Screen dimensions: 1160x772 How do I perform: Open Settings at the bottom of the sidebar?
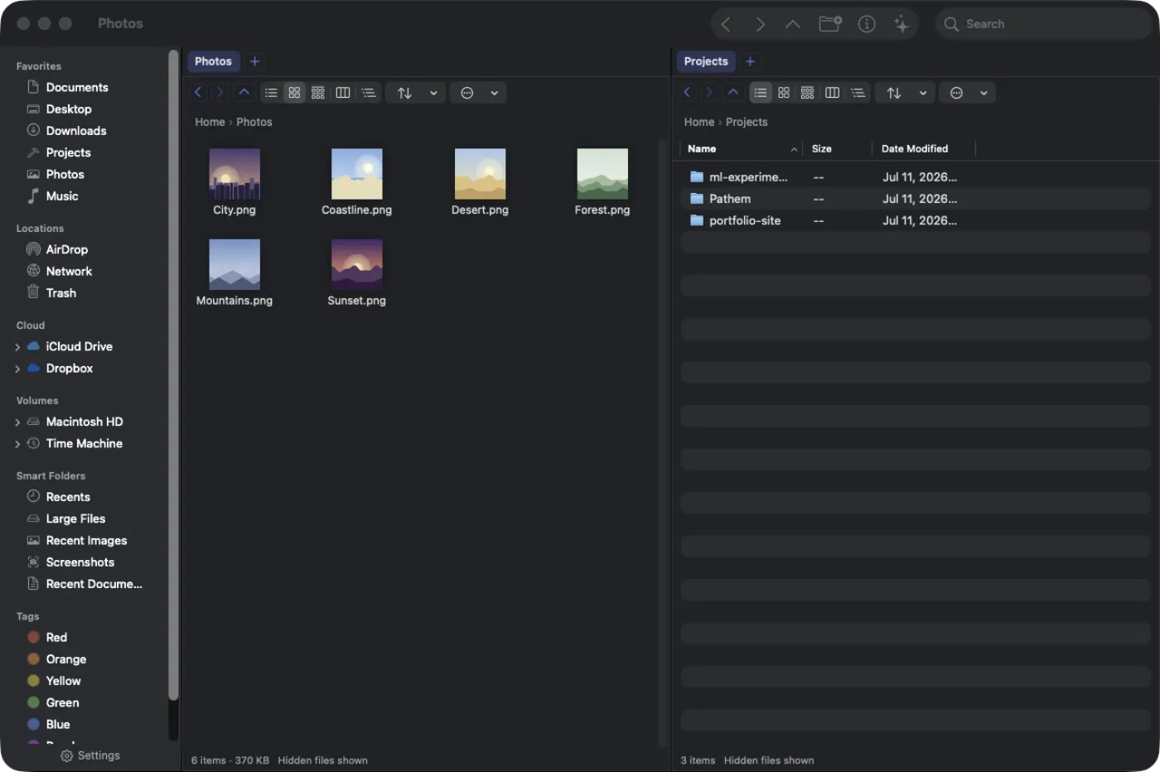[90, 755]
